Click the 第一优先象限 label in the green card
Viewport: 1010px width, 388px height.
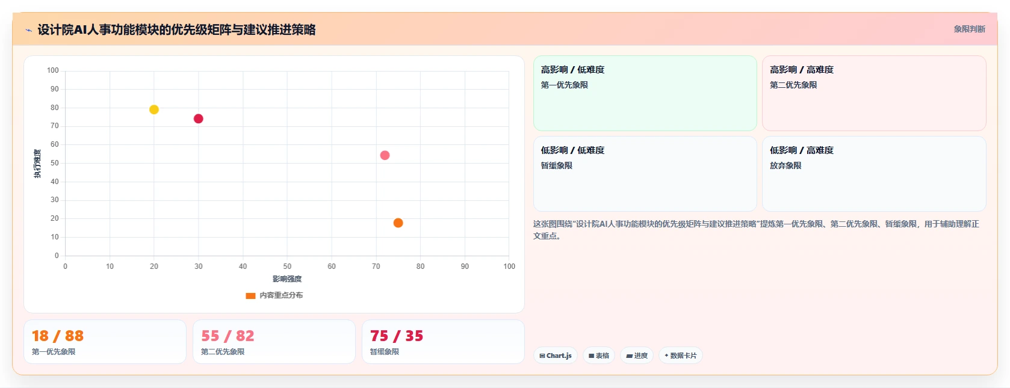click(564, 85)
